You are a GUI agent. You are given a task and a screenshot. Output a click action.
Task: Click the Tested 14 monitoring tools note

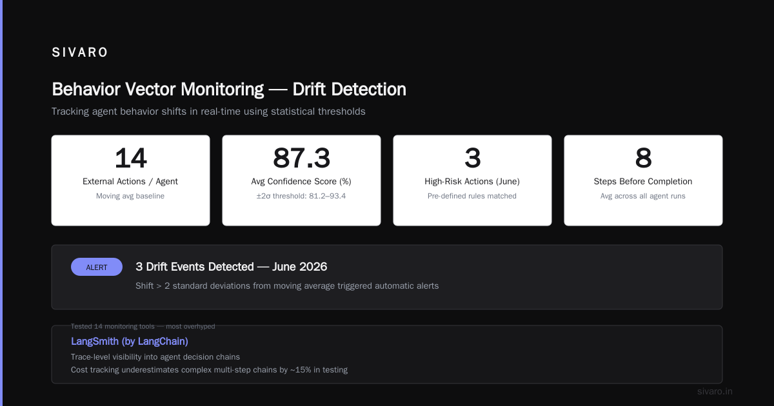point(143,326)
